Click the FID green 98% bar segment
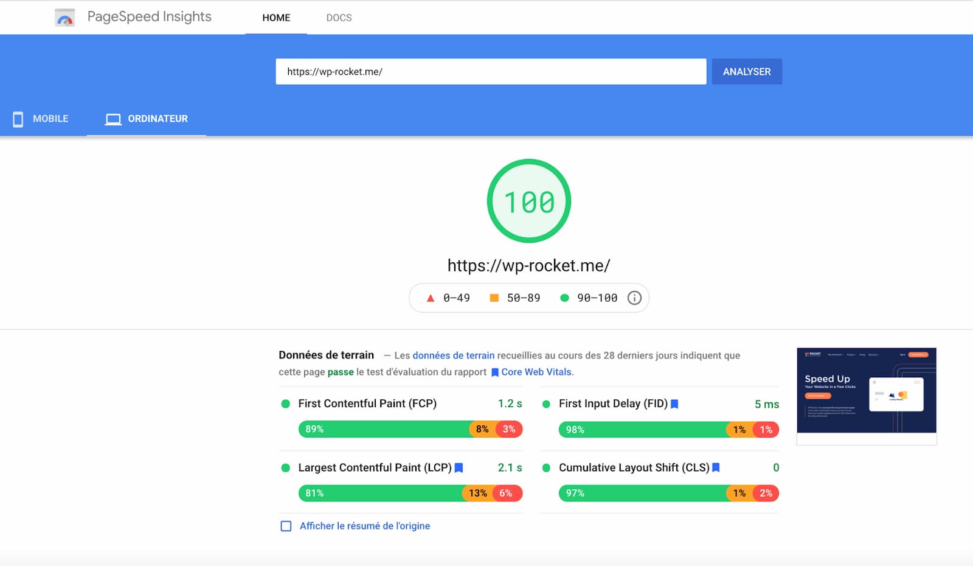 (x=642, y=429)
